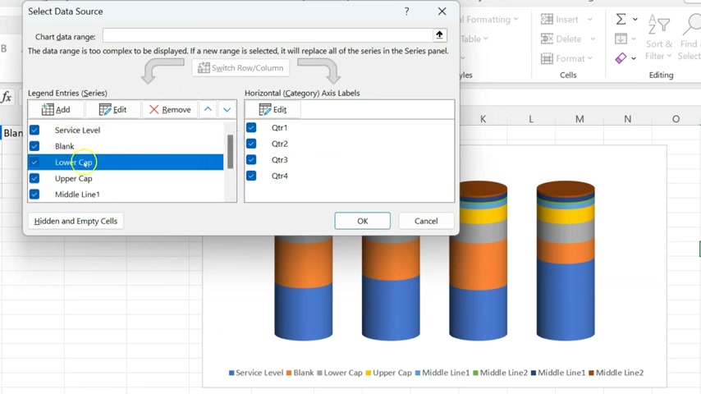Screen dimensions: 701x394
Task: Uncheck the Blank series checkbox
Action: (x=34, y=146)
